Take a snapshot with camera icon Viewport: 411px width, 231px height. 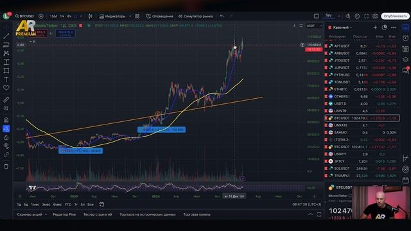(375, 16)
